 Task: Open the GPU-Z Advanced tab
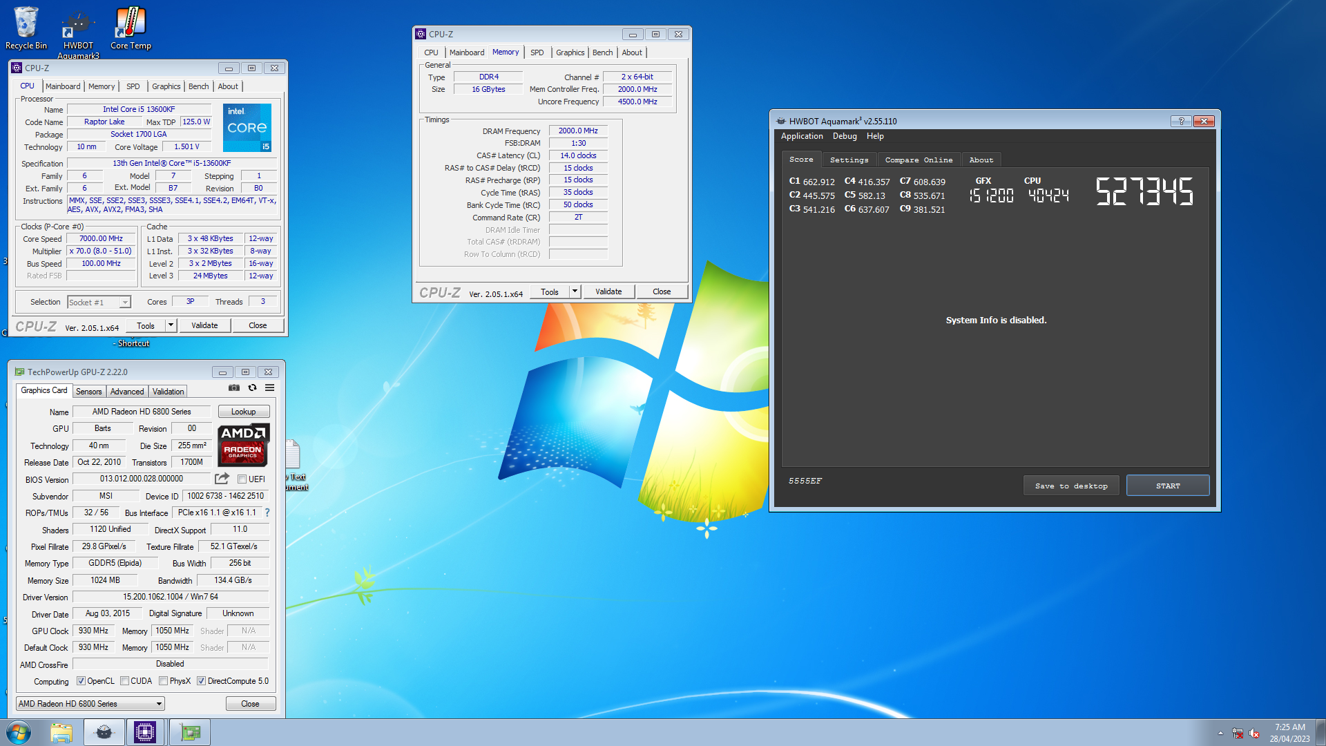coord(127,392)
